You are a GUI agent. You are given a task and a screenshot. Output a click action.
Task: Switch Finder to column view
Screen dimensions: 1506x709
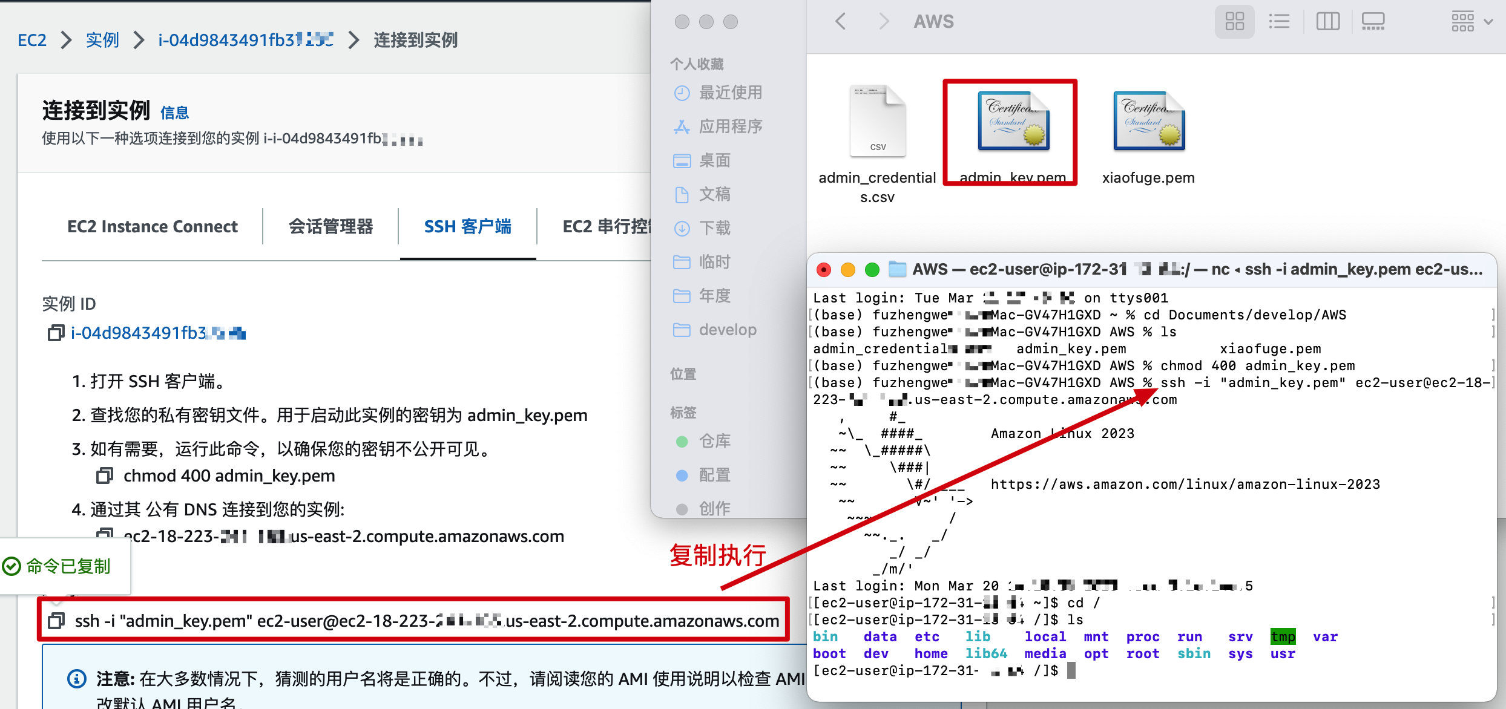[x=1327, y=22]
